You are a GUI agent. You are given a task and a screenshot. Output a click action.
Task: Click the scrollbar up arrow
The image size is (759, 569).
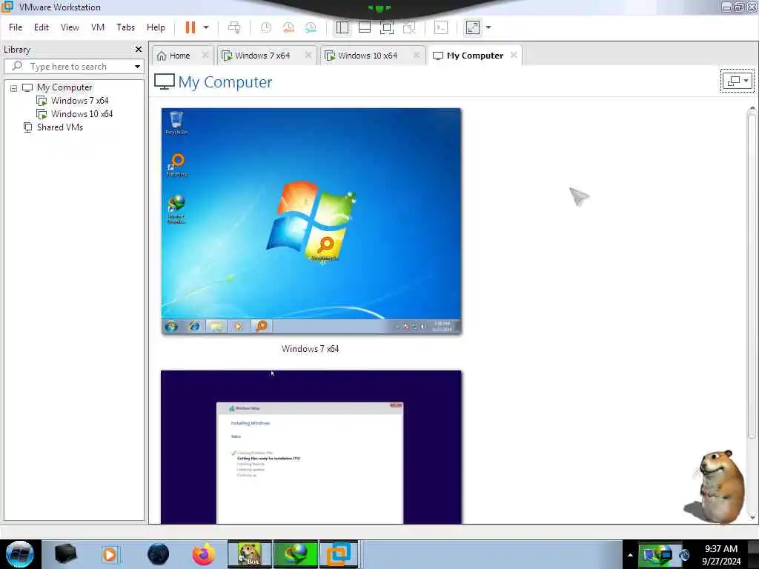tap(752, 108)
